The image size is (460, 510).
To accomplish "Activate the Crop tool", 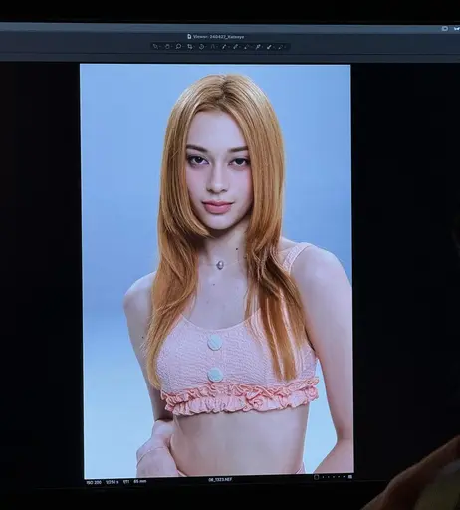I will tap(190, 47).
